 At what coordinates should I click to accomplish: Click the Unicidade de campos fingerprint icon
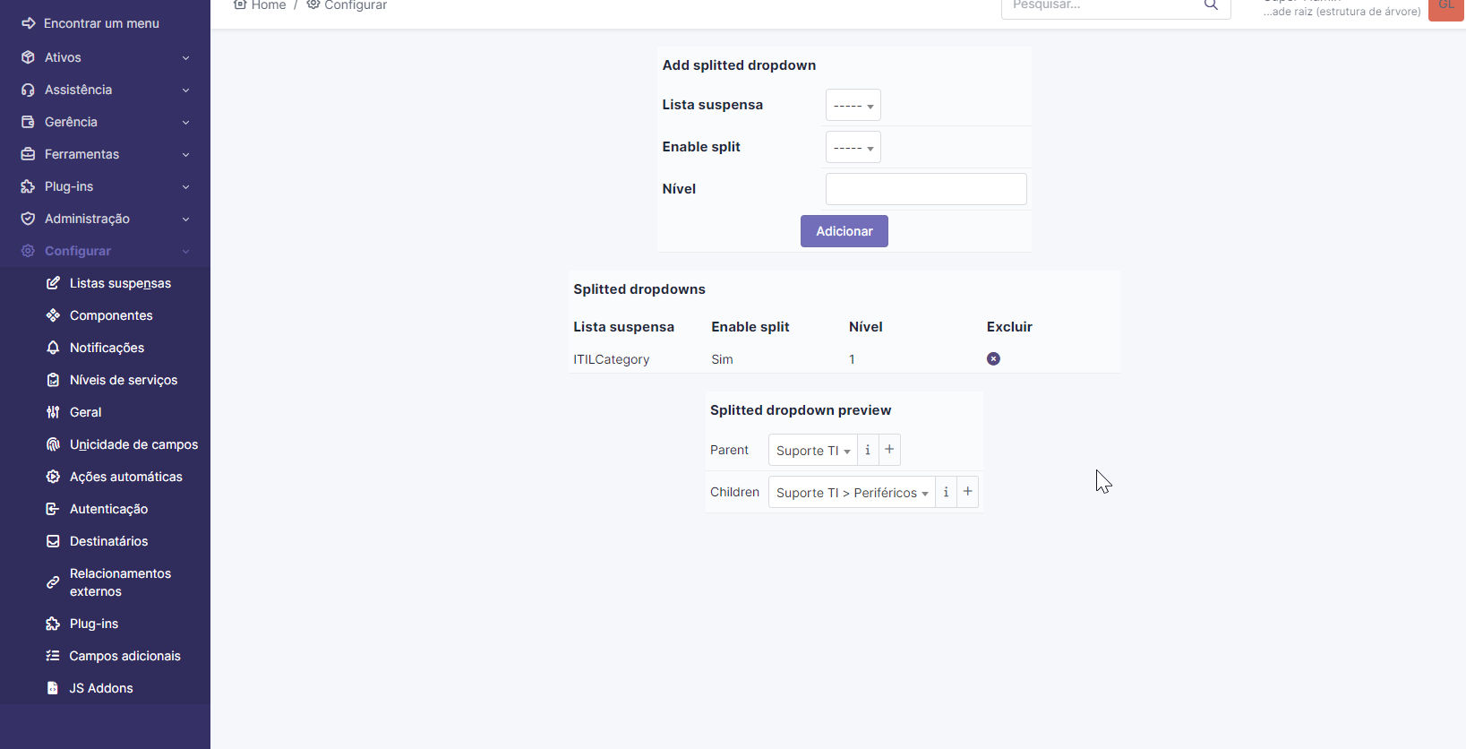click(x=53, y=444)
